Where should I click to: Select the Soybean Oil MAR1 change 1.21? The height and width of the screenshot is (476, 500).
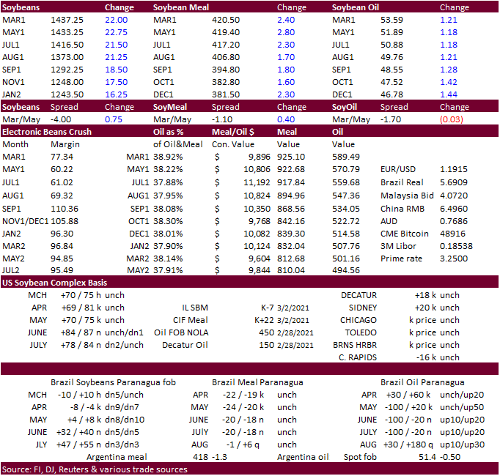click(x=449, y=20)
